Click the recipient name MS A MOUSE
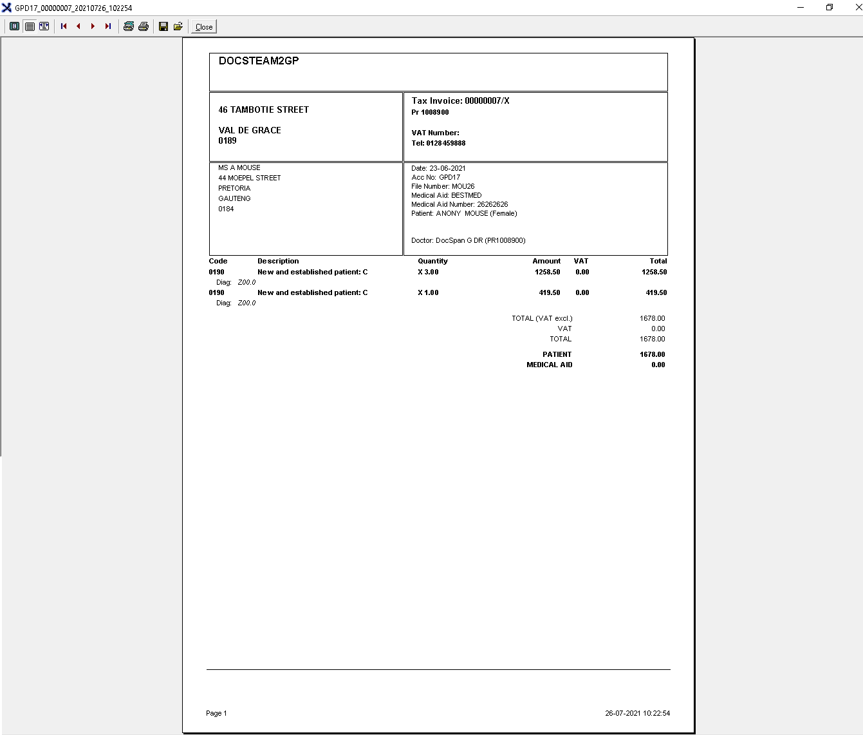The height and width of the screenshot is (735, 863). [x=239, y=167]
